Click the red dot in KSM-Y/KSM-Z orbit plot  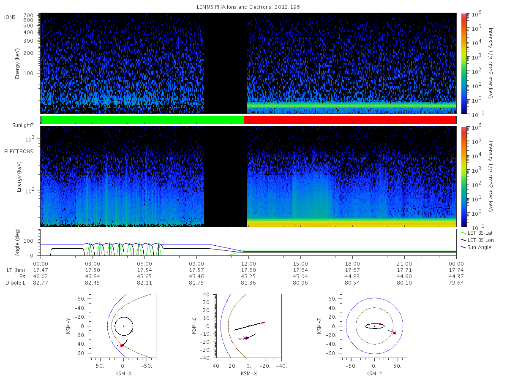pos(380,324)
